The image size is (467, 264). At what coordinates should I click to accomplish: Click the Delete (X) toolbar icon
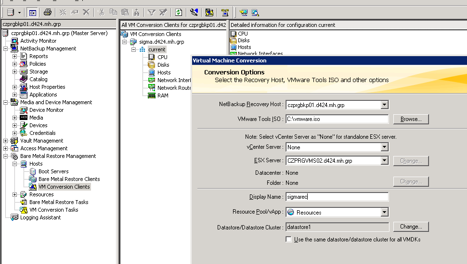click(86, 12)
